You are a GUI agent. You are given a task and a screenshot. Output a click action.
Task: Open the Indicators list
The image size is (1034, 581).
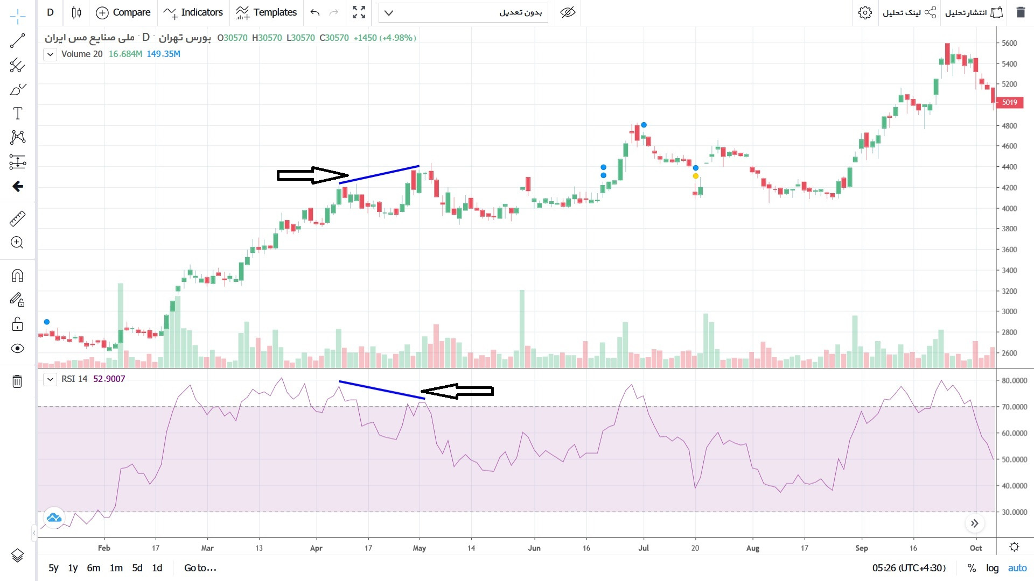(193, 12)
